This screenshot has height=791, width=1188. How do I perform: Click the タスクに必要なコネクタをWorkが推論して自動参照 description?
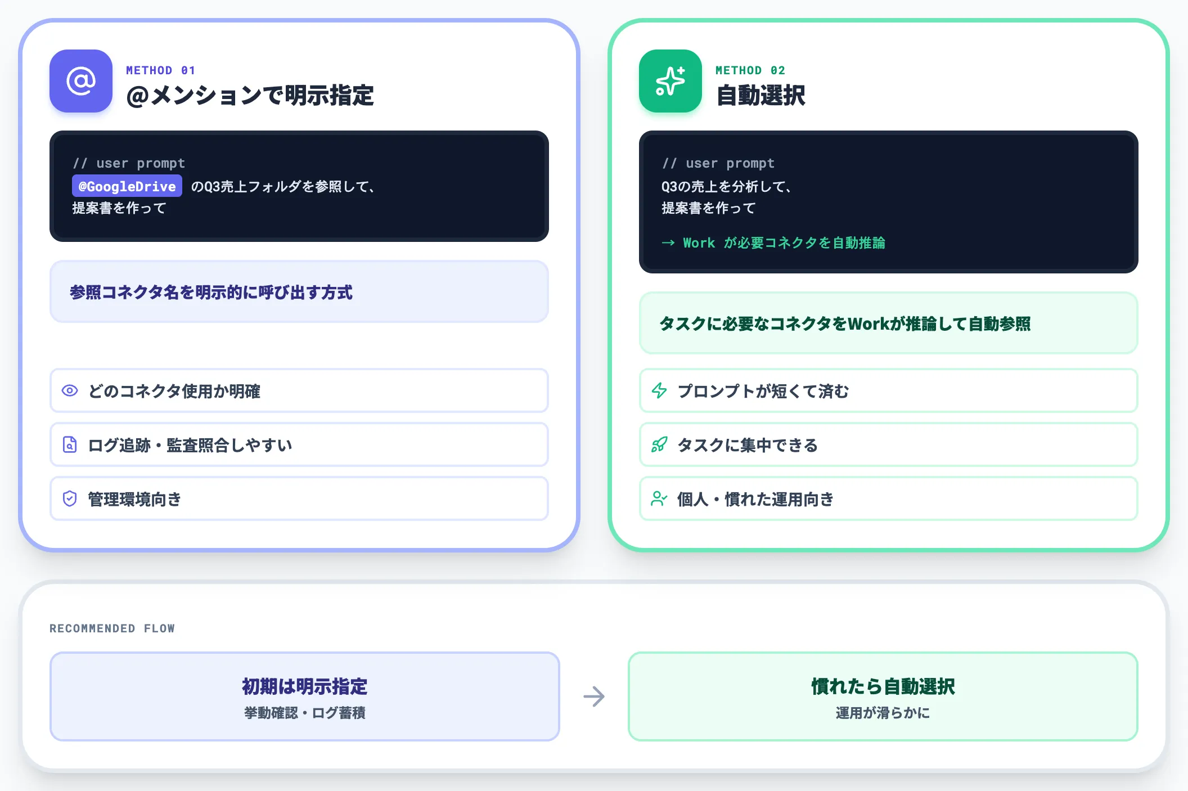coord(889,323)
